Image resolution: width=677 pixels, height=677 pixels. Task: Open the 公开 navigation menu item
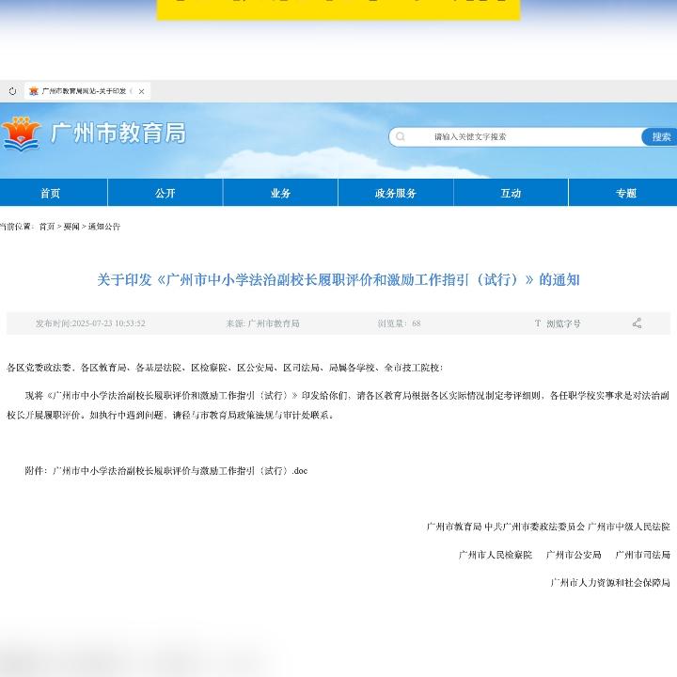point(165,193)
